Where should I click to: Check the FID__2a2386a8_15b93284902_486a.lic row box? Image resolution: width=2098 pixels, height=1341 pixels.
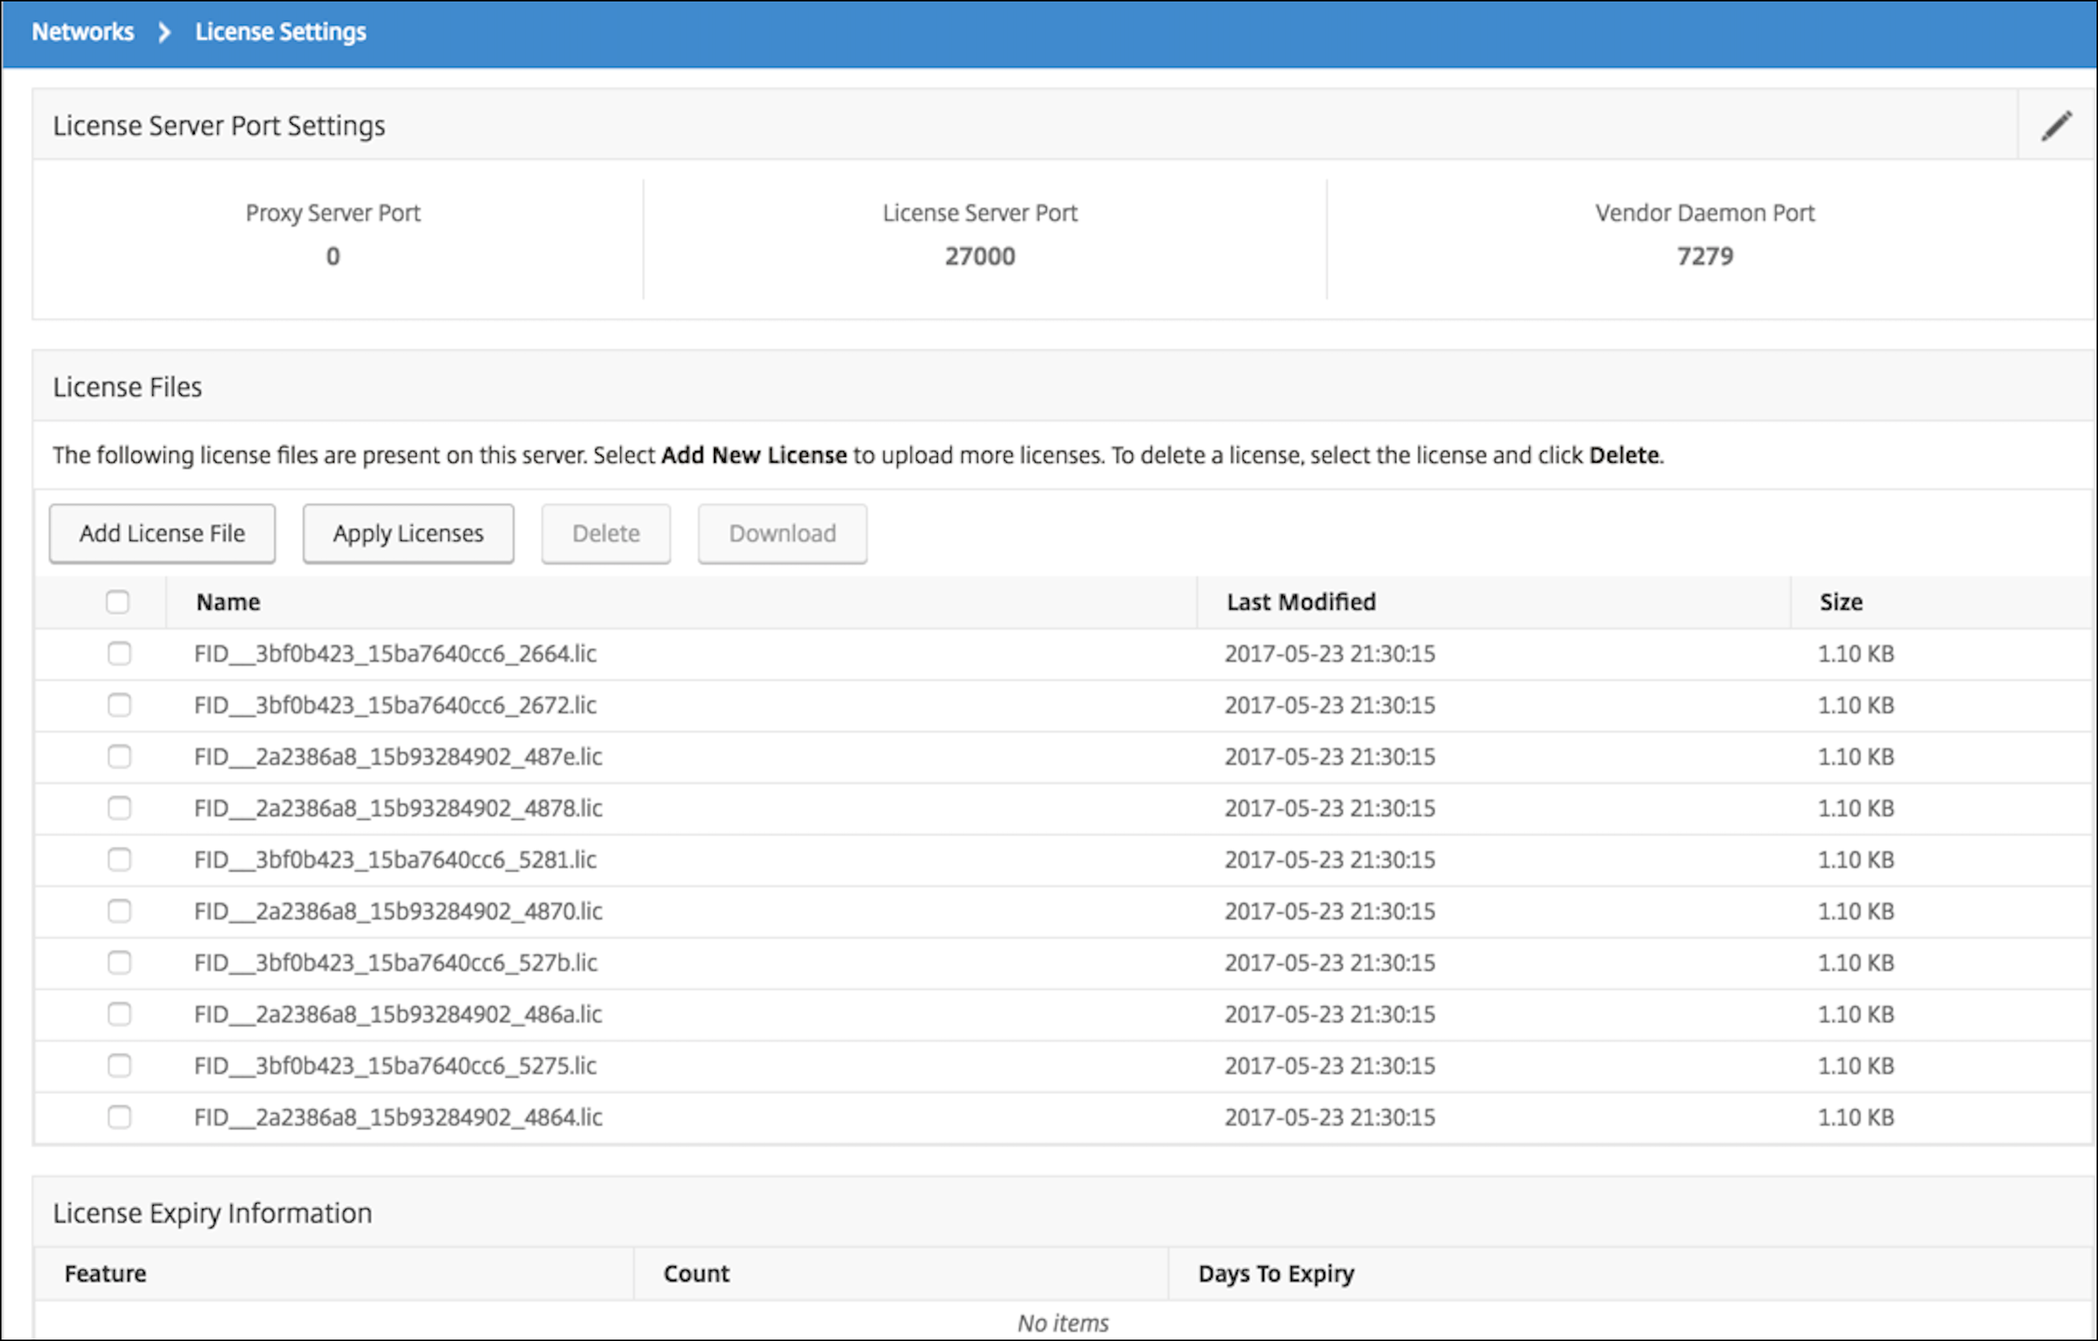tap(119, 1013)
